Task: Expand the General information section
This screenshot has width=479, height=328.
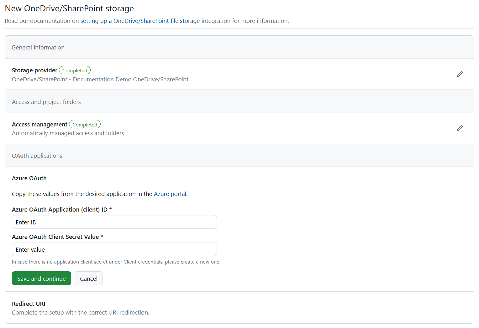Action: (x=38, y=47)
